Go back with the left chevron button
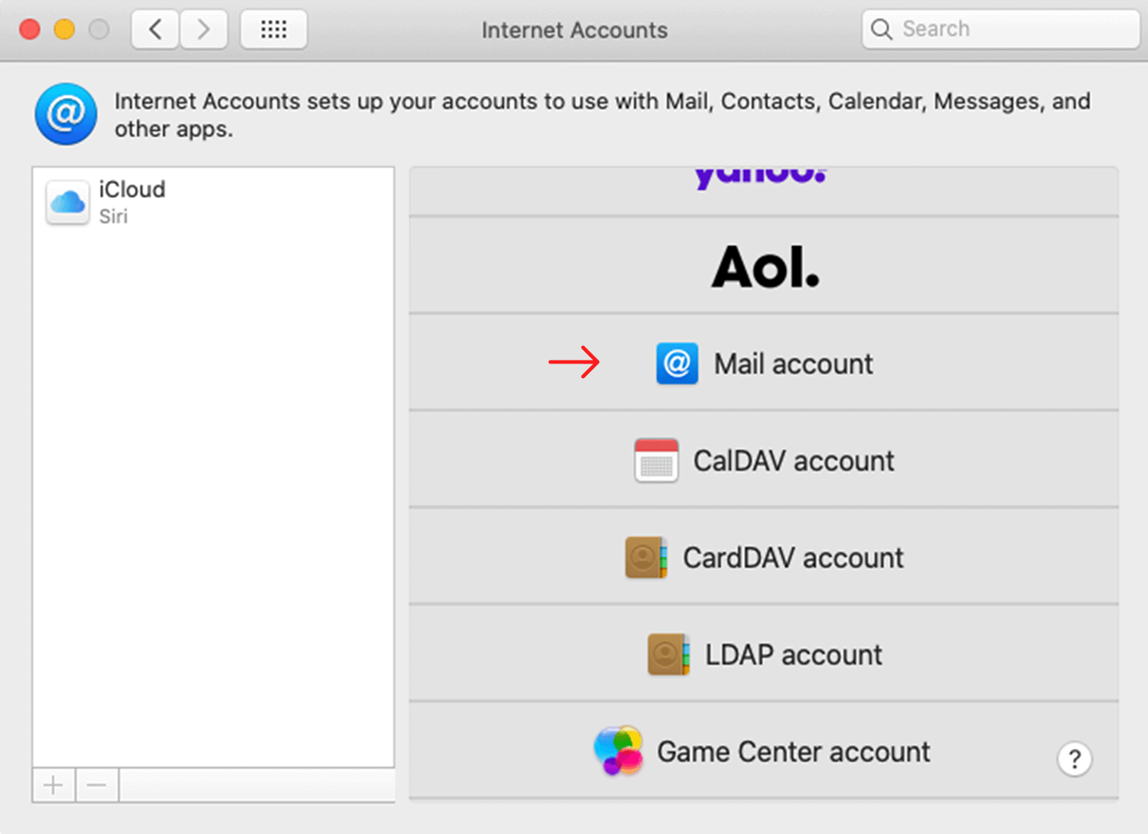This screenshot has width=1148, height=834. (155, 30)
